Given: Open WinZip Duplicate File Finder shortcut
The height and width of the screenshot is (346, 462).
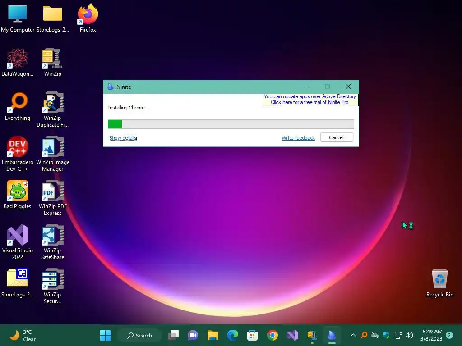Looking at the screenshot, I should [x=52, y=109].
